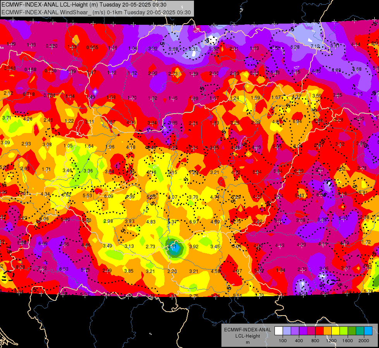Click the wind shear value 1.84
Image resolution: width=379 pixels, height=348 pixels.
click(x=281, y=270)
